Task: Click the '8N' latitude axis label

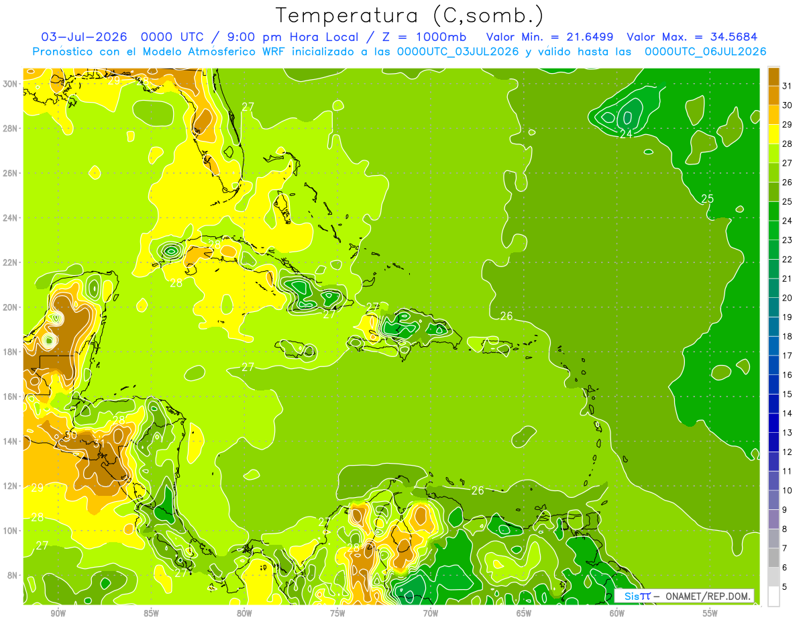Action: [x=13, y=575]
